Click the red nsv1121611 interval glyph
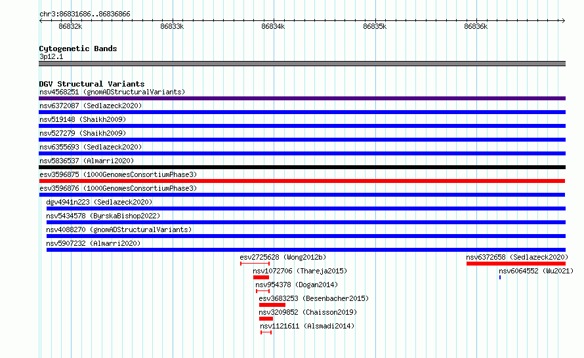This screenshot has height=358, width=584. pyautogui.click(x=266, y=332)
